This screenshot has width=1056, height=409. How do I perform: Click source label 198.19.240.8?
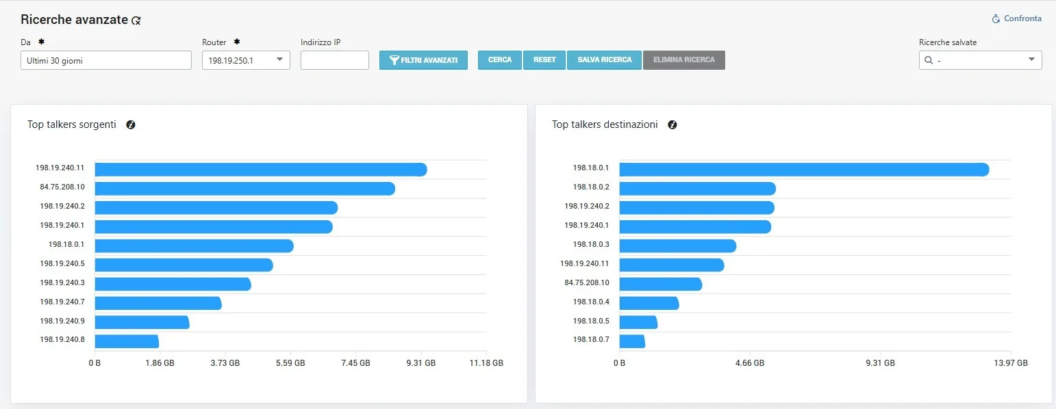[62, 339]
